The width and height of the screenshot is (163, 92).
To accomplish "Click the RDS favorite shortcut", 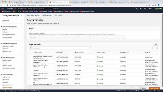I will coord(50,11).
